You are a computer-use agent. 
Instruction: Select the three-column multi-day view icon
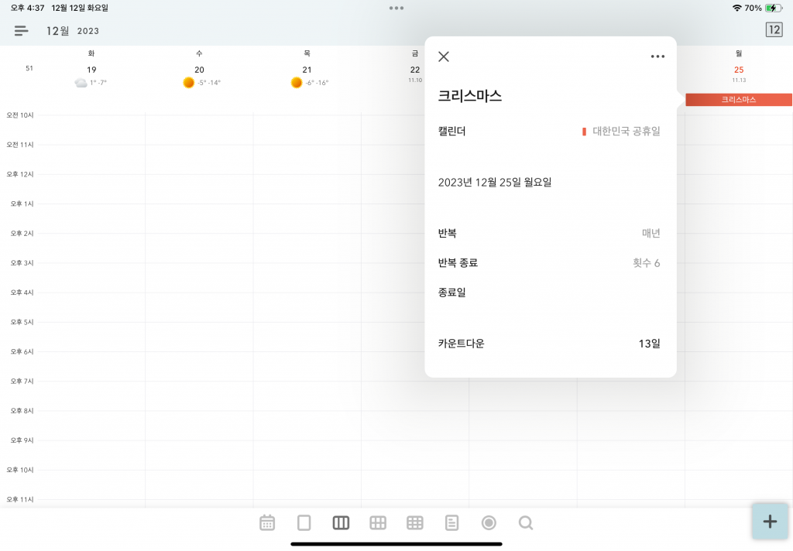coord(341,522)
